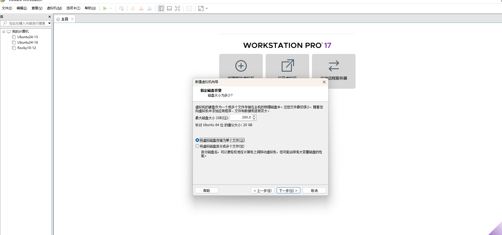The image size is (502, 235).
Task: Switch to the 主页 tab
Action: [x=65, y=19]
